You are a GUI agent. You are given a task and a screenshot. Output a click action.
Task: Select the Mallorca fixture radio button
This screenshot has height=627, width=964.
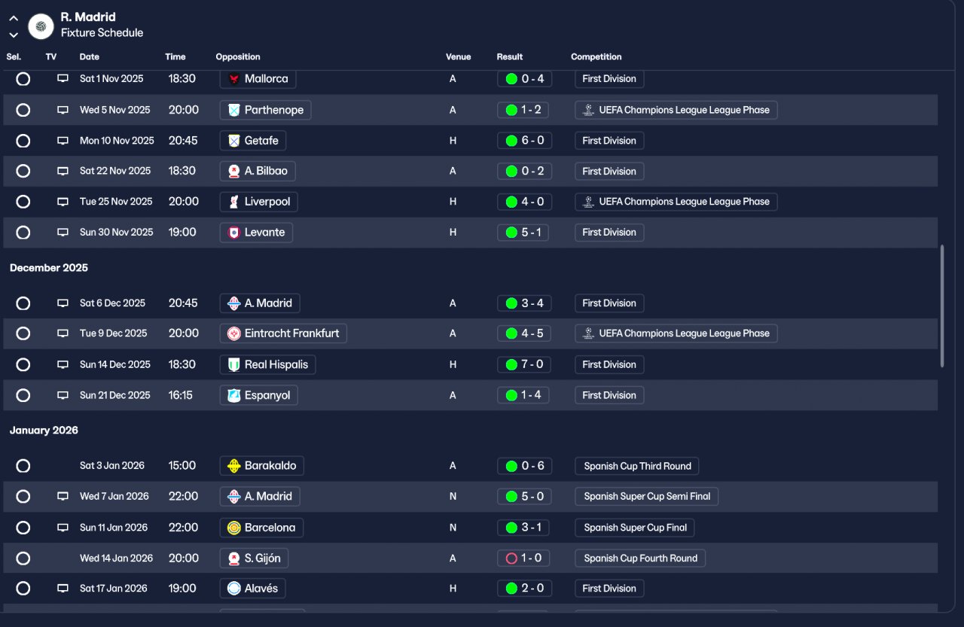[23, 78]
